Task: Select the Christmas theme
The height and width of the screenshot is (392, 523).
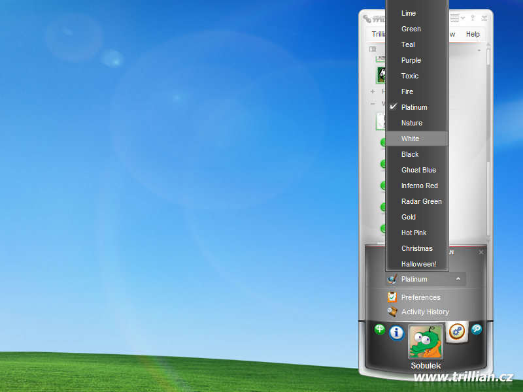Action: pyautogui.click(x=416, y=248)
